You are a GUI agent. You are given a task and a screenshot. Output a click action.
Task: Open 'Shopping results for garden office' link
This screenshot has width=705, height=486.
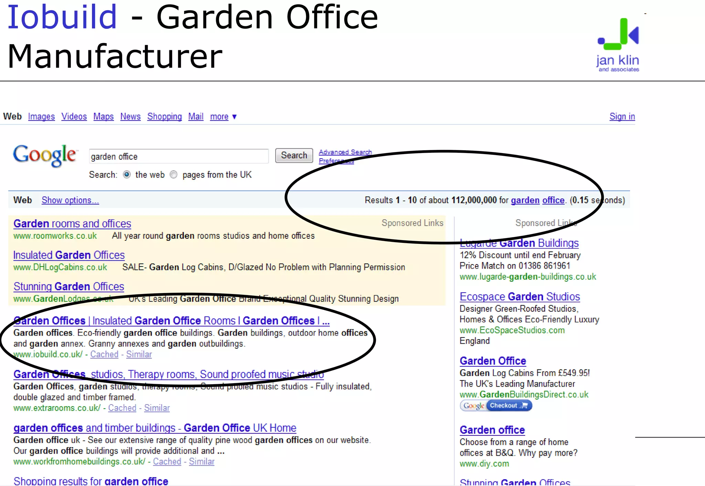[x=91, y=481]
